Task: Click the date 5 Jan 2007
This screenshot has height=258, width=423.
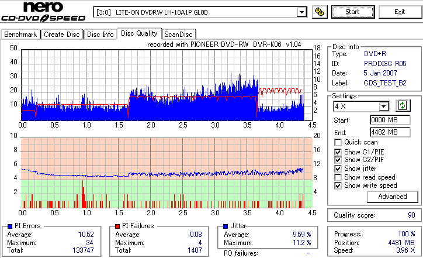Action: 380,73
